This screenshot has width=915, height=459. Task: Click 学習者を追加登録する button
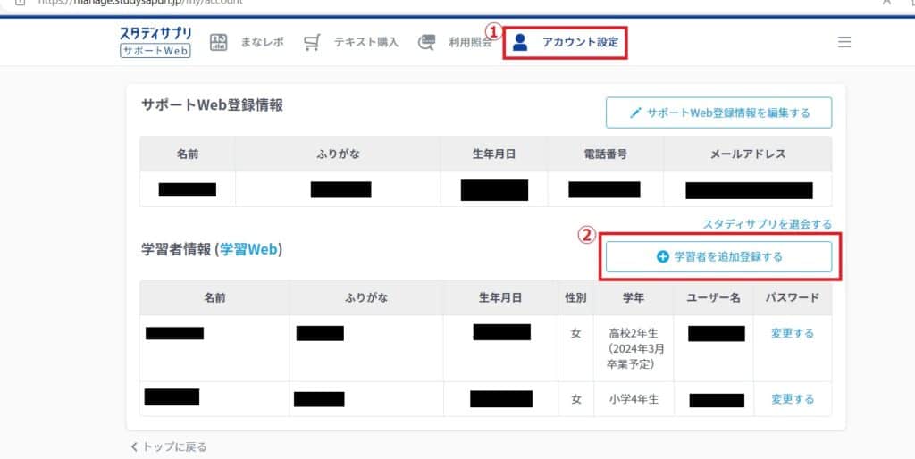718,257
